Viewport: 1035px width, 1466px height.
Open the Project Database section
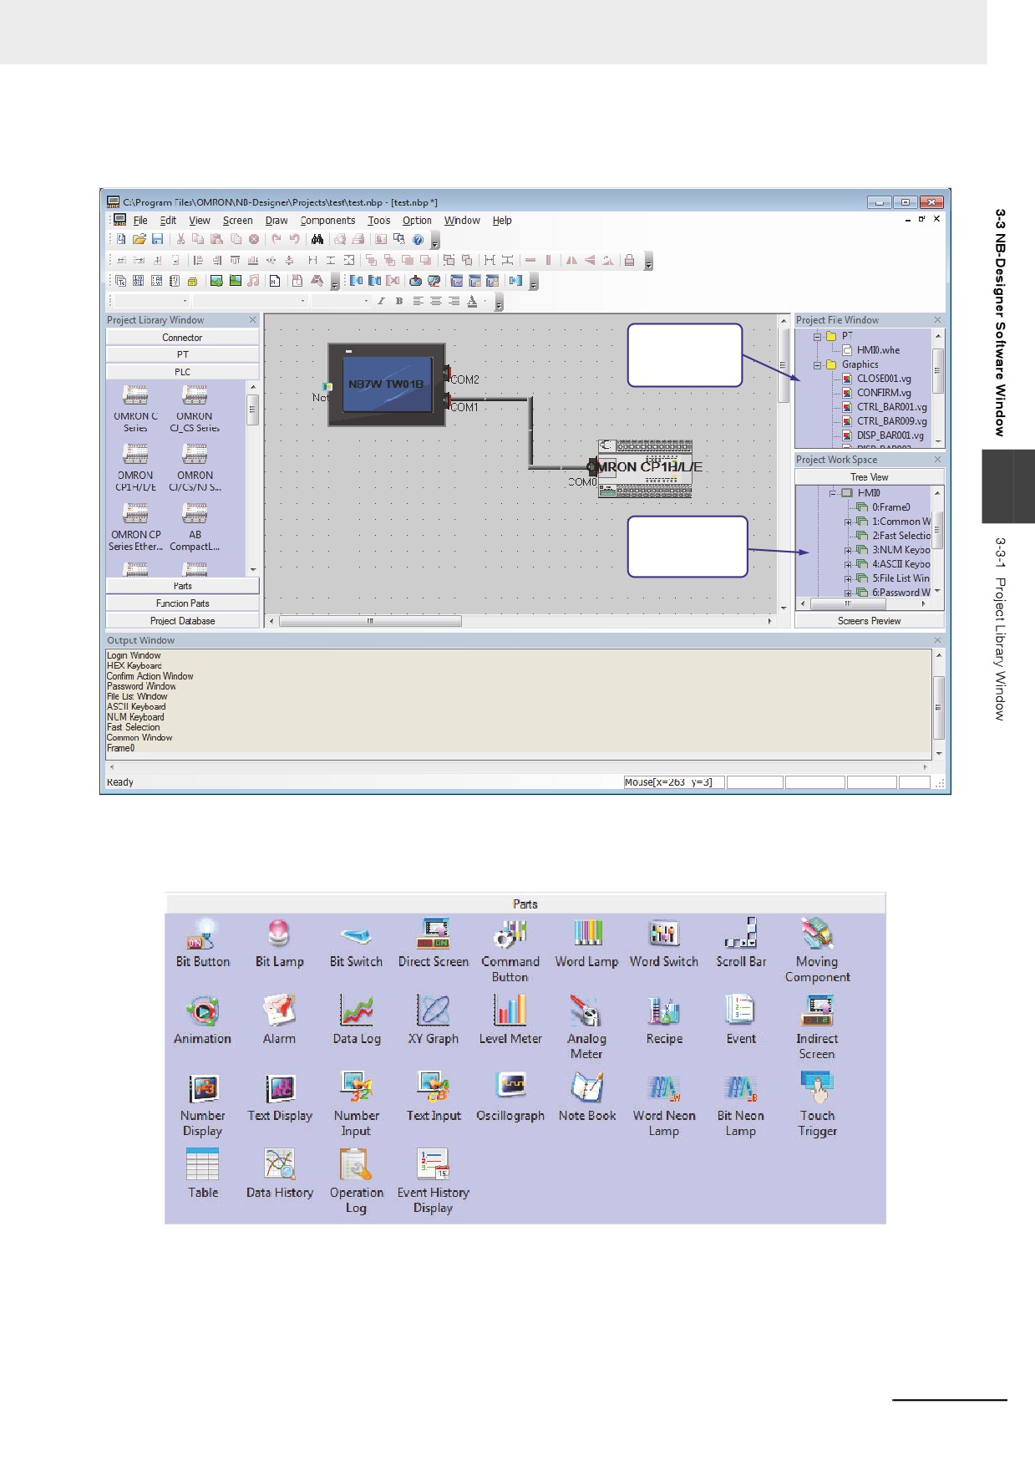point(182,621)
